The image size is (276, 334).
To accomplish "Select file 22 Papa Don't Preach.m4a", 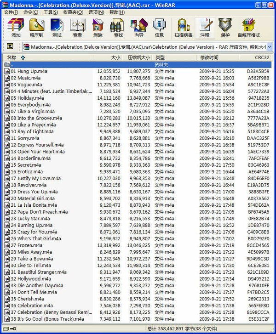I will click(39, 212).
